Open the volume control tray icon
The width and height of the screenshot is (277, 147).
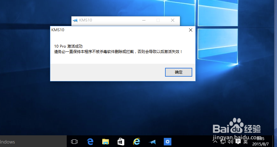click(231, 142)
